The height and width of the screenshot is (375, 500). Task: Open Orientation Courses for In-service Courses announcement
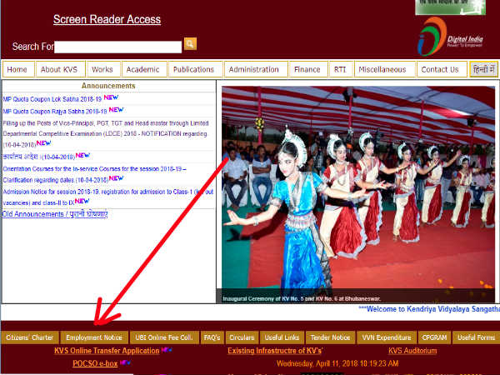pyautogui.click(x=94, y=174)
